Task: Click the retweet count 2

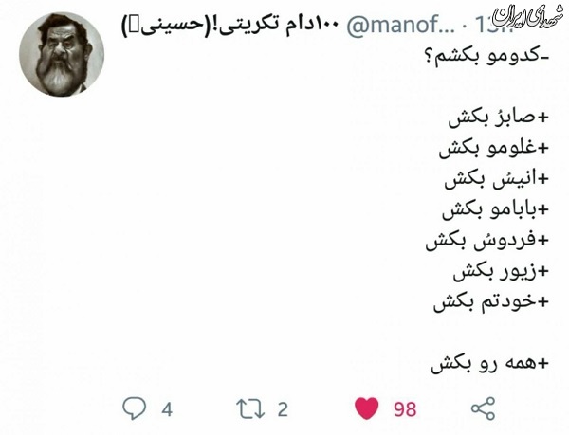Action: [x=283, y=409]
